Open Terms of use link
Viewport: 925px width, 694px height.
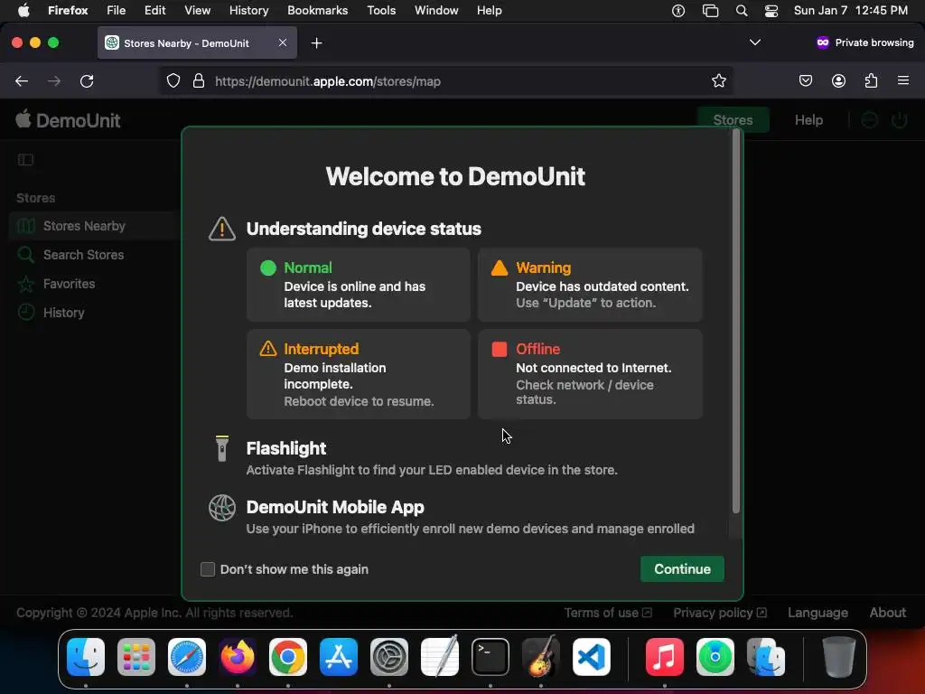click(x=608, y=613)
